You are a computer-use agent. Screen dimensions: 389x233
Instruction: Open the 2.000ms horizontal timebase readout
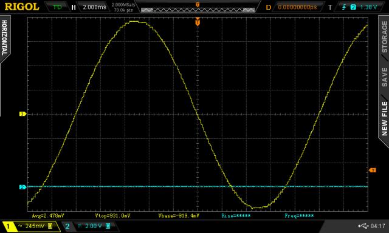(94, 7)
